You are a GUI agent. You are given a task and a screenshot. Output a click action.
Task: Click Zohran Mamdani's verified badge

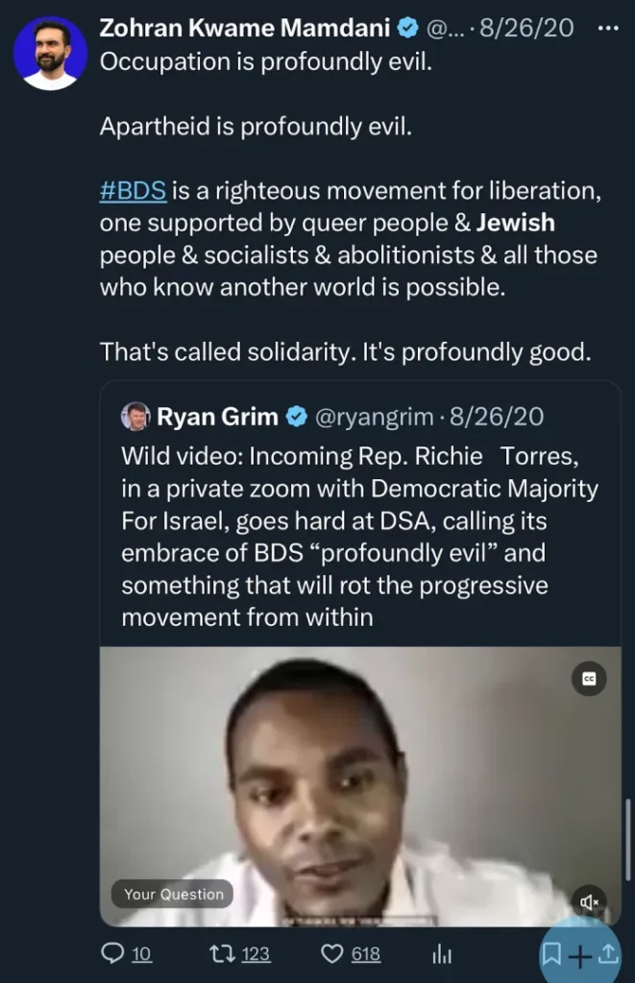pyautogui.click(x=406, y=28)
